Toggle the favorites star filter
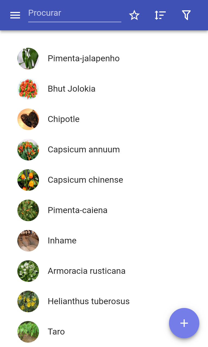 [x=134, y=15]
